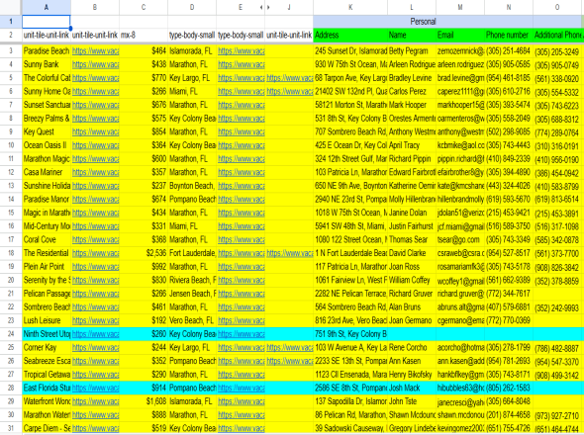Click the Betty Pegram name cell
584x435 pixels.
(x=412, y=51)
